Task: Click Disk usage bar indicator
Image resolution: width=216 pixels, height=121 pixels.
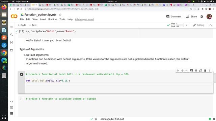Action: coord(180,26)
